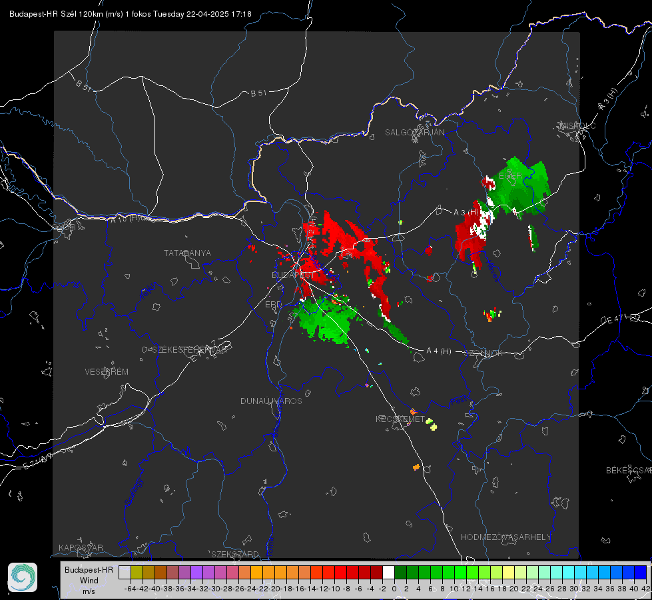This screenshot has height=600, width=652.
Task: Click the -64 legend scale value
Action: click(x=130, y=589)
